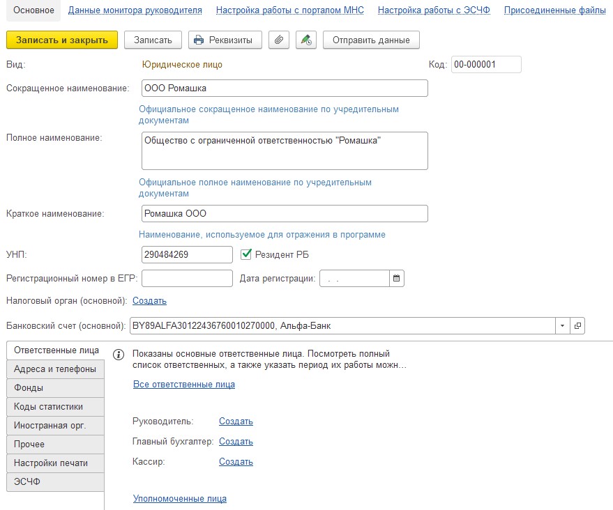The width and height of the screenshot is (613, 510).
Task: Click the Юридическое лицо type value
Action: pos(182,64)
